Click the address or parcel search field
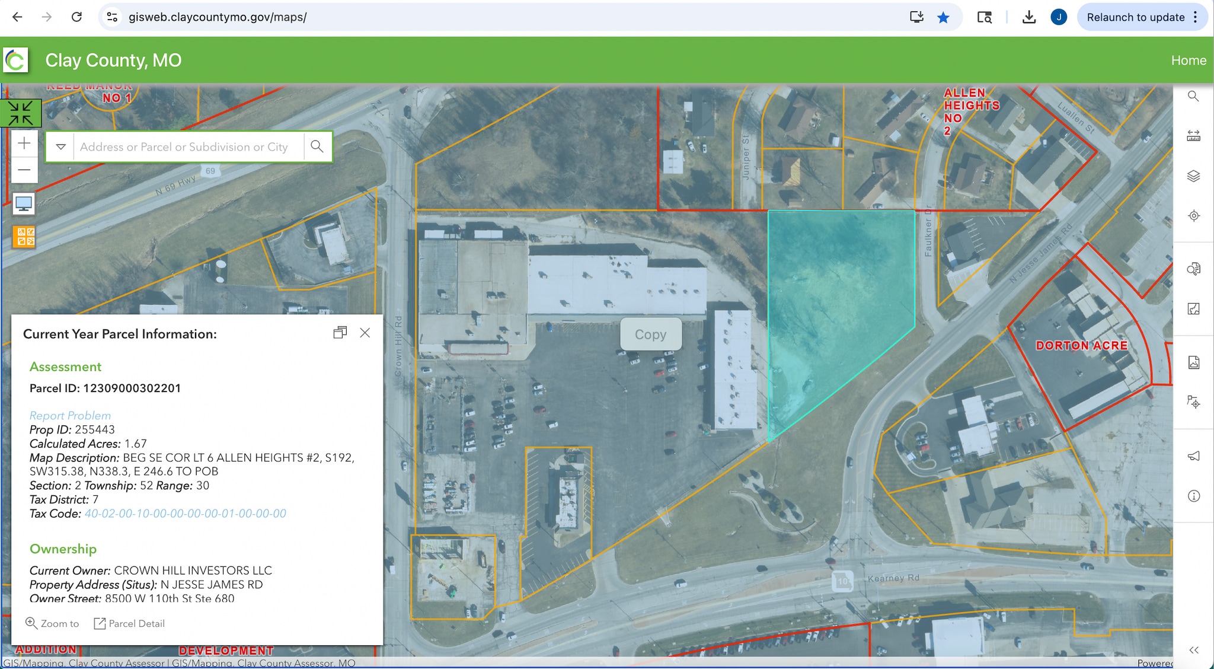 tap(187, 146)
